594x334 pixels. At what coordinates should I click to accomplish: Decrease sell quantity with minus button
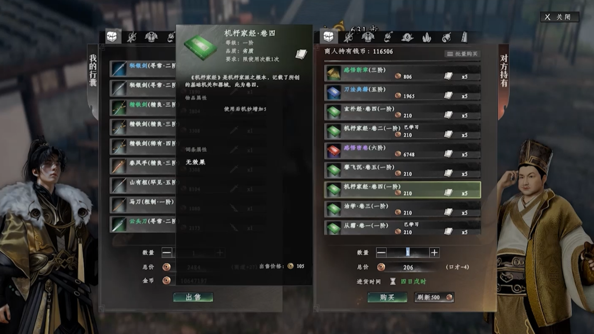(167, 252)
